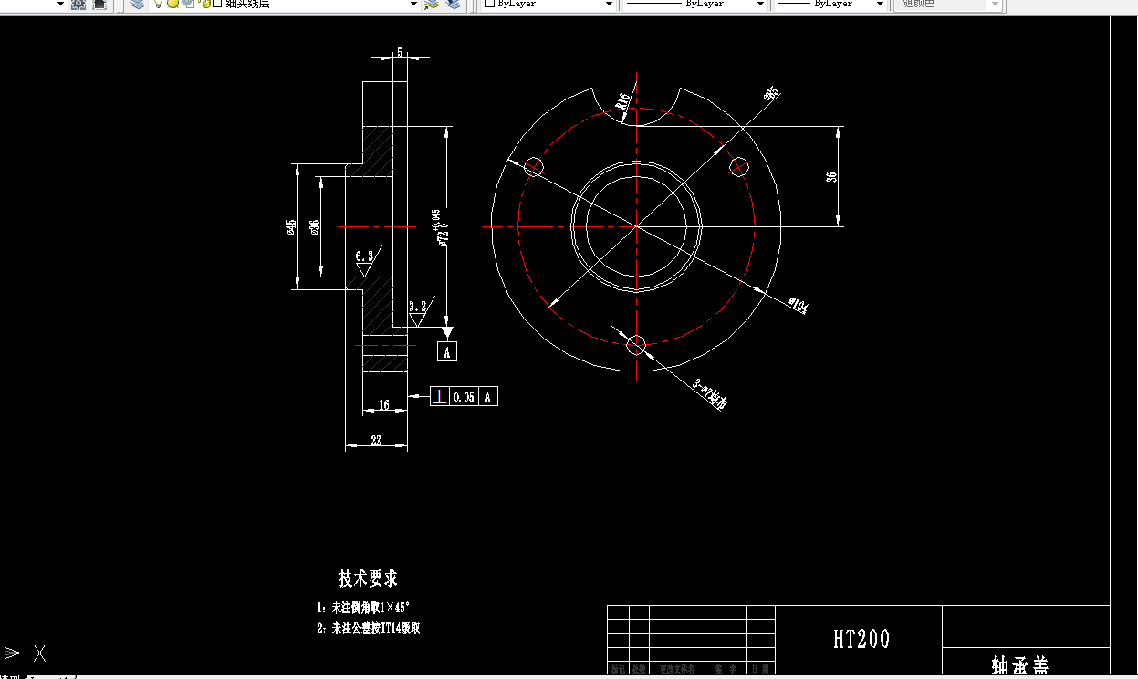Toggle the sun icon to freeze the layer
1138x679 pixels.
click(172, 5)
